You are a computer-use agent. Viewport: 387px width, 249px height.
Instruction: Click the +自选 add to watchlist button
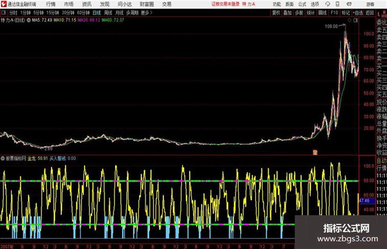click(358, 13)
